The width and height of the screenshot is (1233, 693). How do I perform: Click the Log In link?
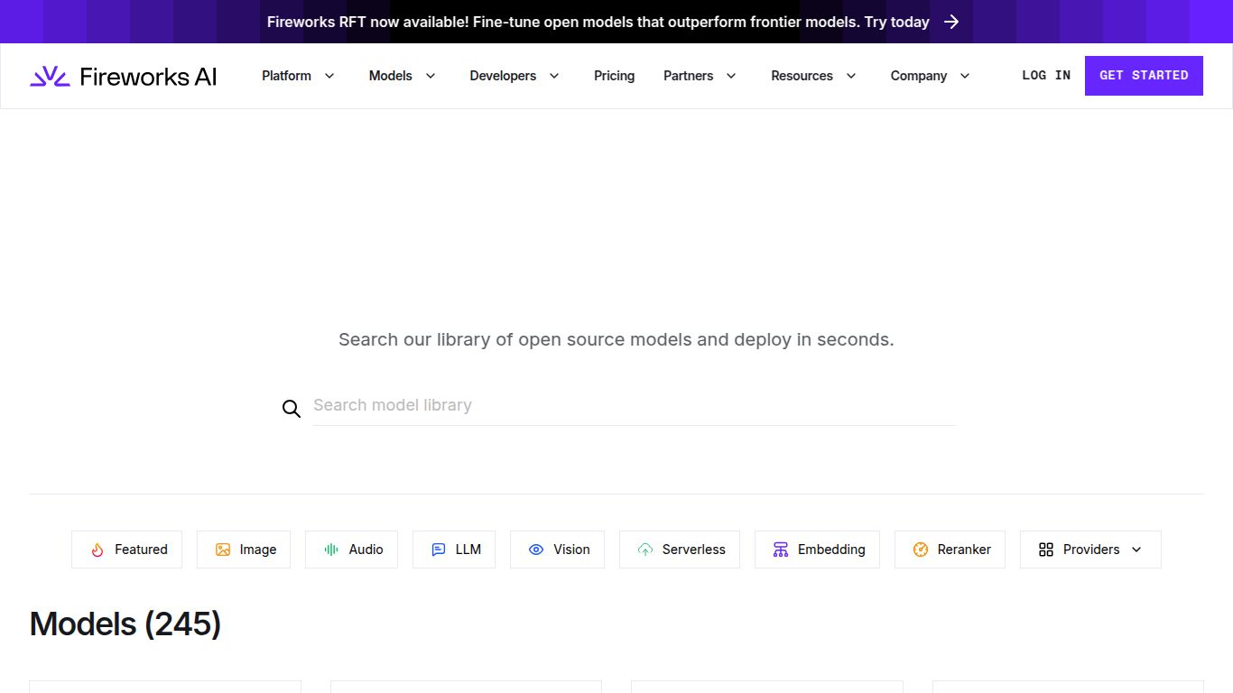(x=1045, y=76)
